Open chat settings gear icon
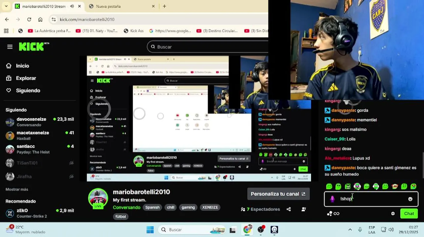 coord(393,213)
